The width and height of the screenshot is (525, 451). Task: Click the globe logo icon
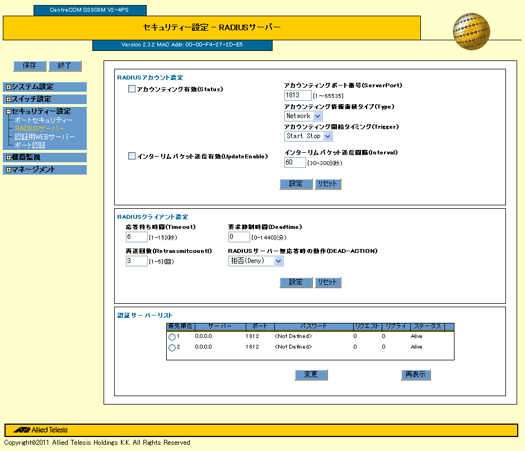(471, 31)
